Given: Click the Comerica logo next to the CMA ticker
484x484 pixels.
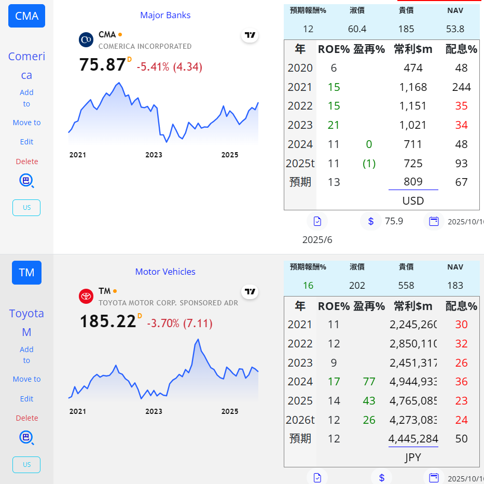Looking at the screenshot, I should 86,39.
